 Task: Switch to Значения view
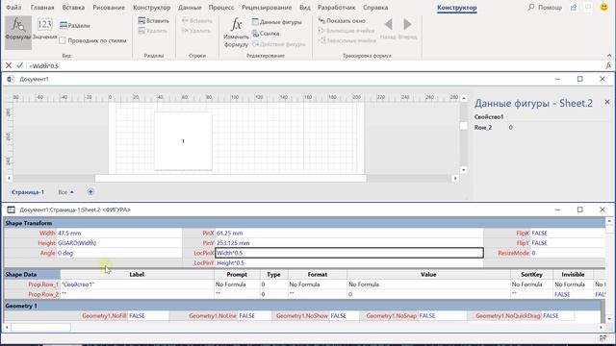(x=45, y=30)
